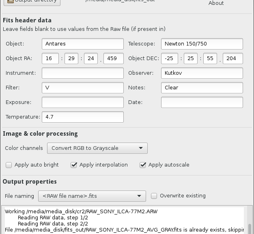Edit the Notes field

pyautogui.click(x=202, y=88)
